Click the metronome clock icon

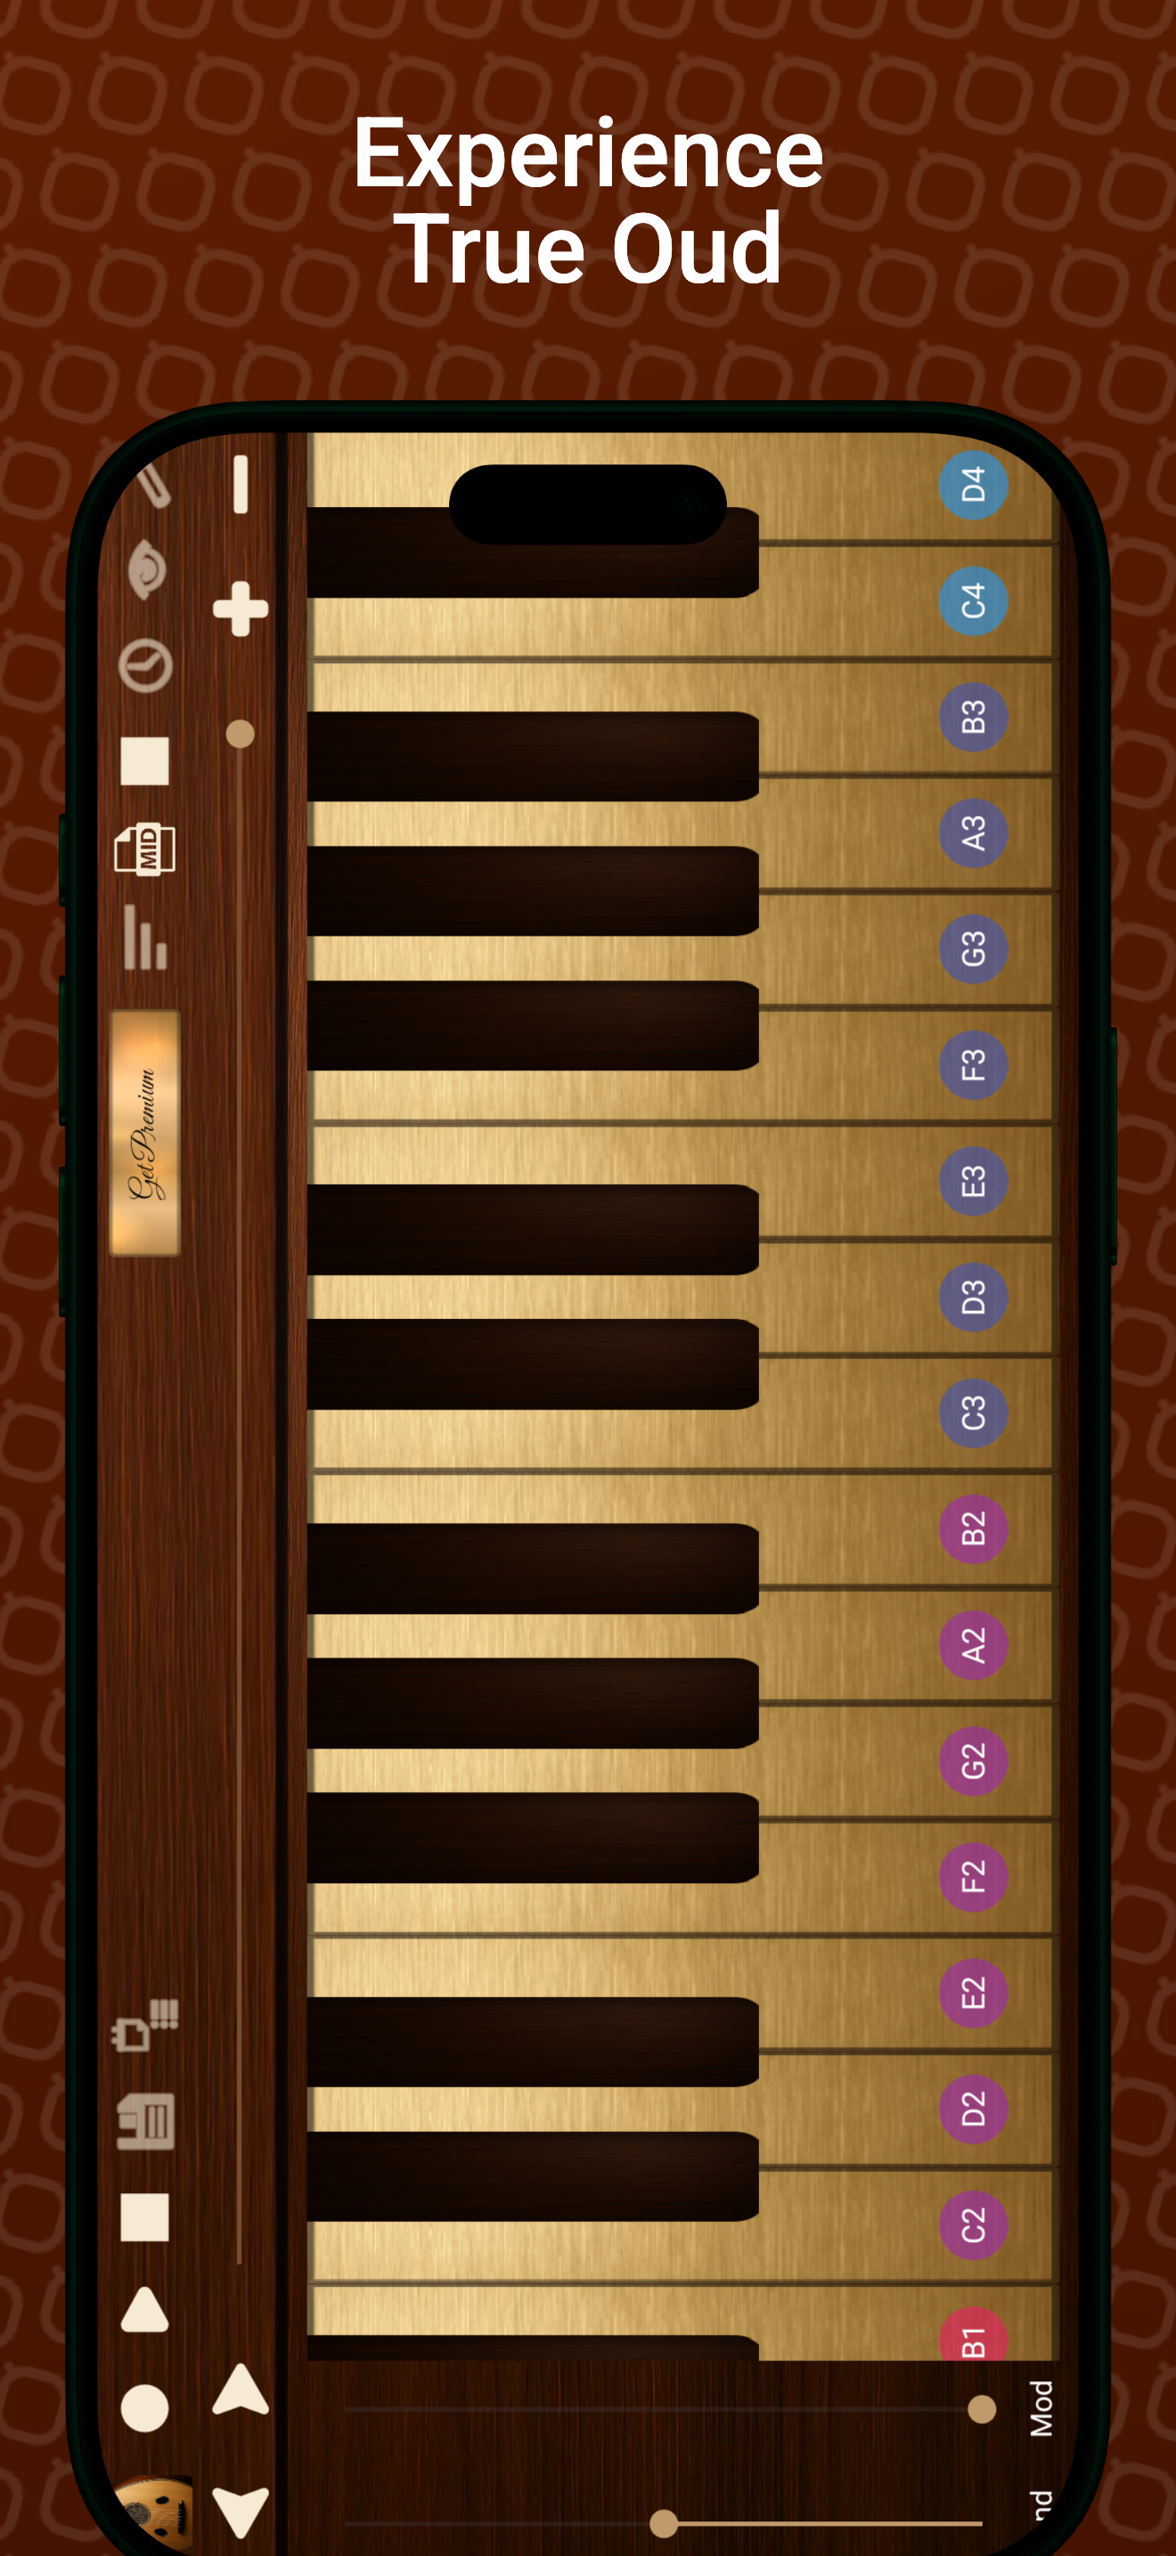(x=144, y=665)
